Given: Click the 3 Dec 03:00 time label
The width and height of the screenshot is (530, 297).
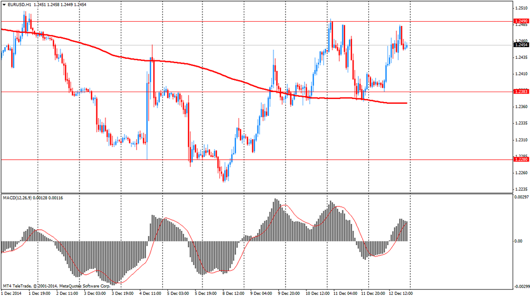Looking at the screenshot, I should click(95, 293).
